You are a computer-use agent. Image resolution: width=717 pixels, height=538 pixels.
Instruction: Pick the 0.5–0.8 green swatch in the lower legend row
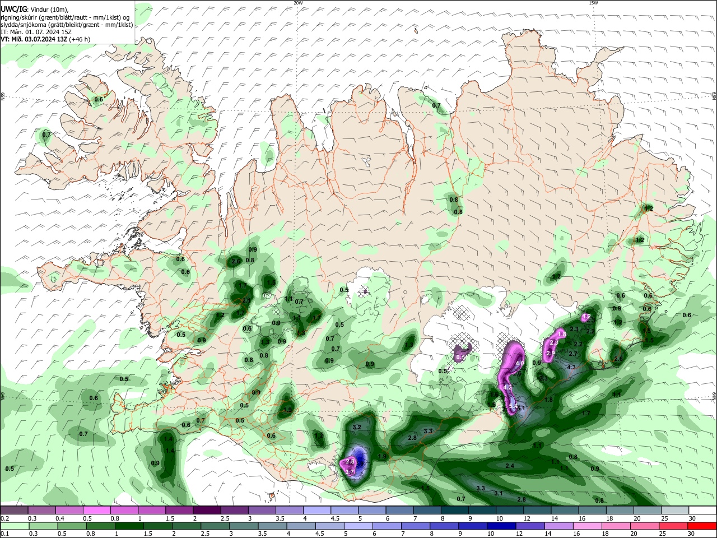72,526
